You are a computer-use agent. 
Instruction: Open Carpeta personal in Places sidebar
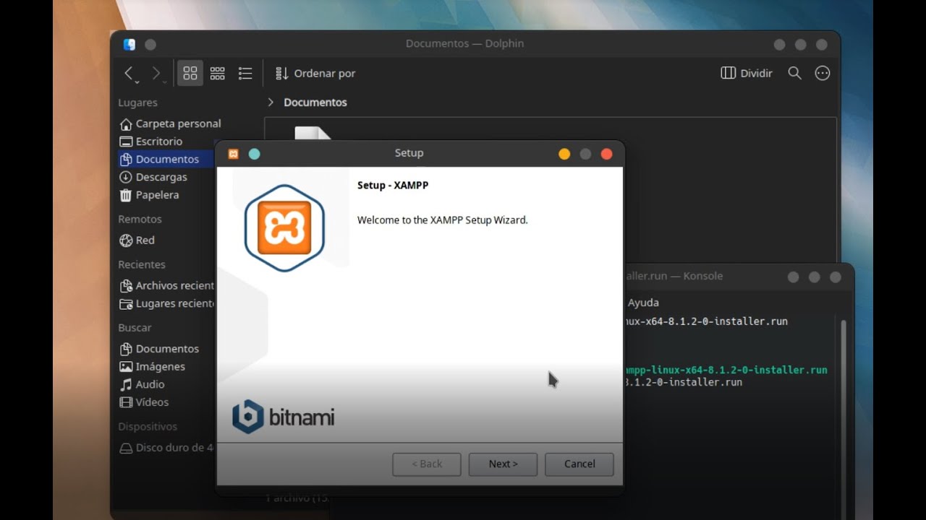point(170,123)
